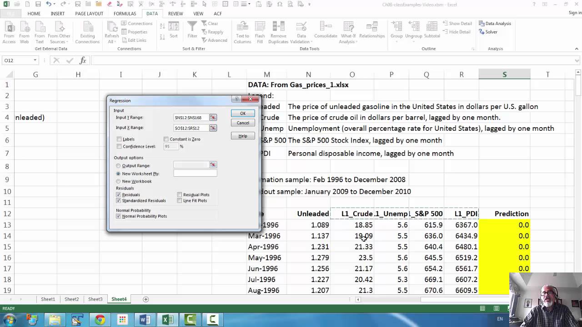Click the From Text import icon
This screenshot has height=327, width=582.
coord(40,32)
